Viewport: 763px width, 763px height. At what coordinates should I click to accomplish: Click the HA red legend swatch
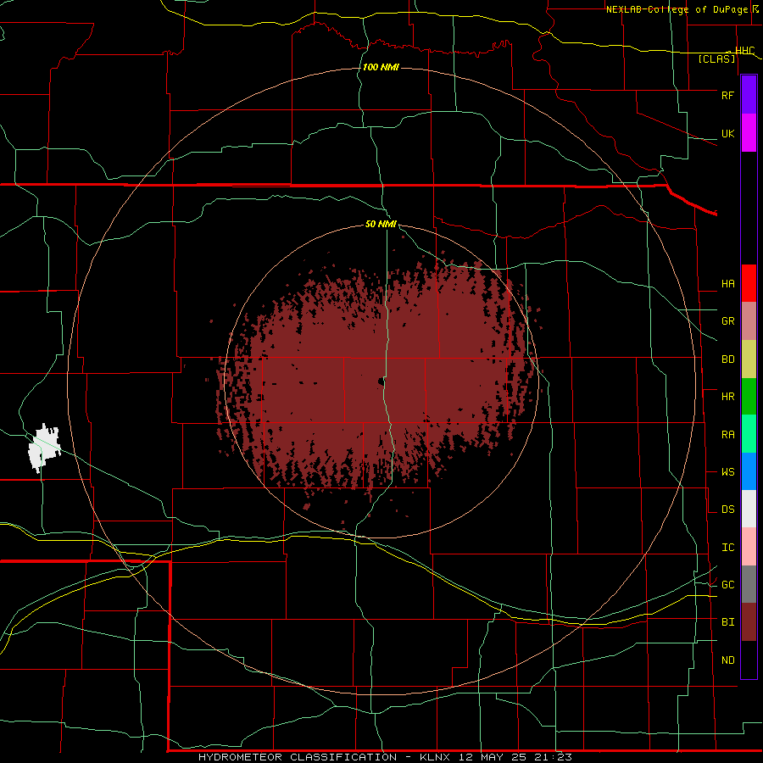pos(749,283)
